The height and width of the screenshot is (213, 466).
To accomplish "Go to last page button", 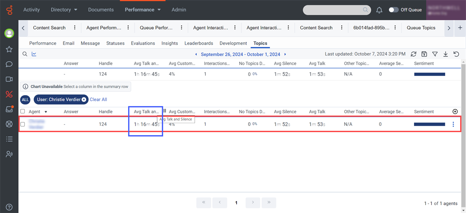I will 269,202.
